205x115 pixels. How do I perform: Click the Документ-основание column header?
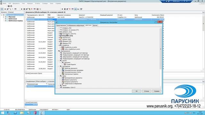[x=68, y=15]
